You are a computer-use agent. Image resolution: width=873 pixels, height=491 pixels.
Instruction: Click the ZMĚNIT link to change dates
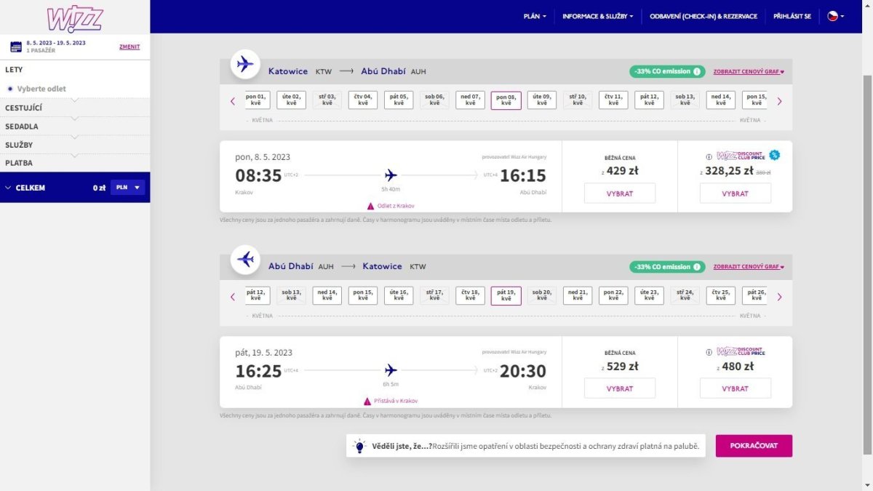coord(129,47)
